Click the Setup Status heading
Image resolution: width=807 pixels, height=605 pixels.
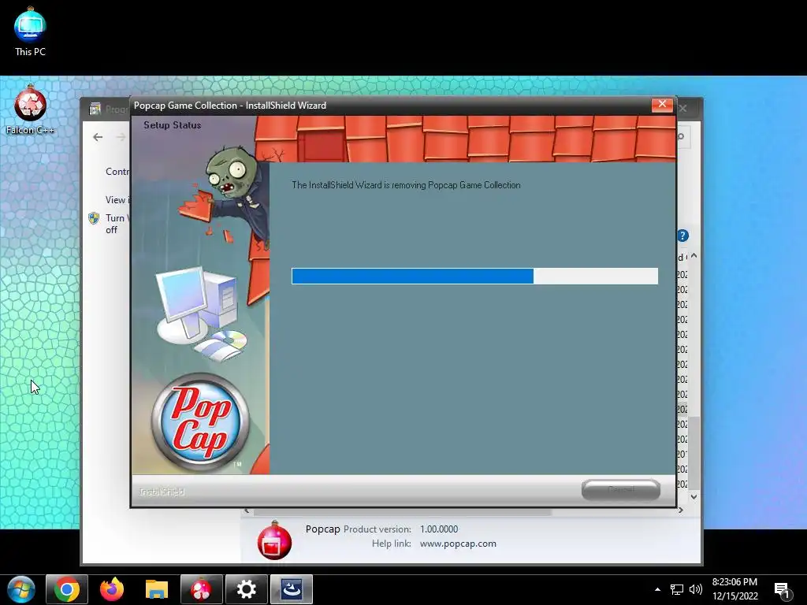pos(172,125)
